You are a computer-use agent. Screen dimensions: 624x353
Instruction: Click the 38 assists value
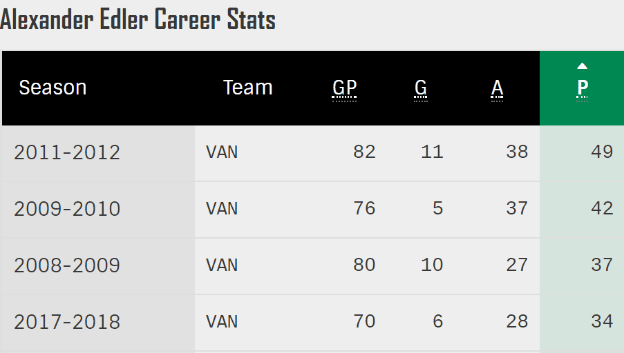pos(516,152)
